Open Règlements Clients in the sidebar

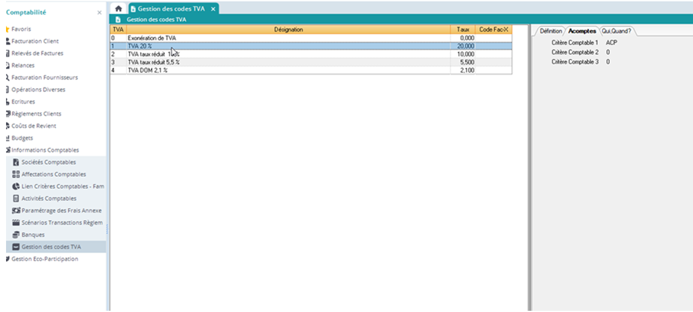point(36,113)
